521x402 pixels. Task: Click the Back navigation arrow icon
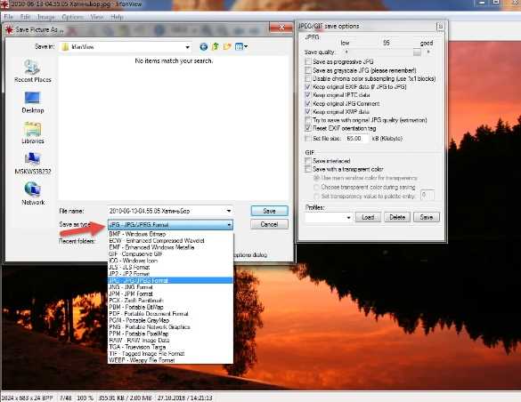point(203,47)
